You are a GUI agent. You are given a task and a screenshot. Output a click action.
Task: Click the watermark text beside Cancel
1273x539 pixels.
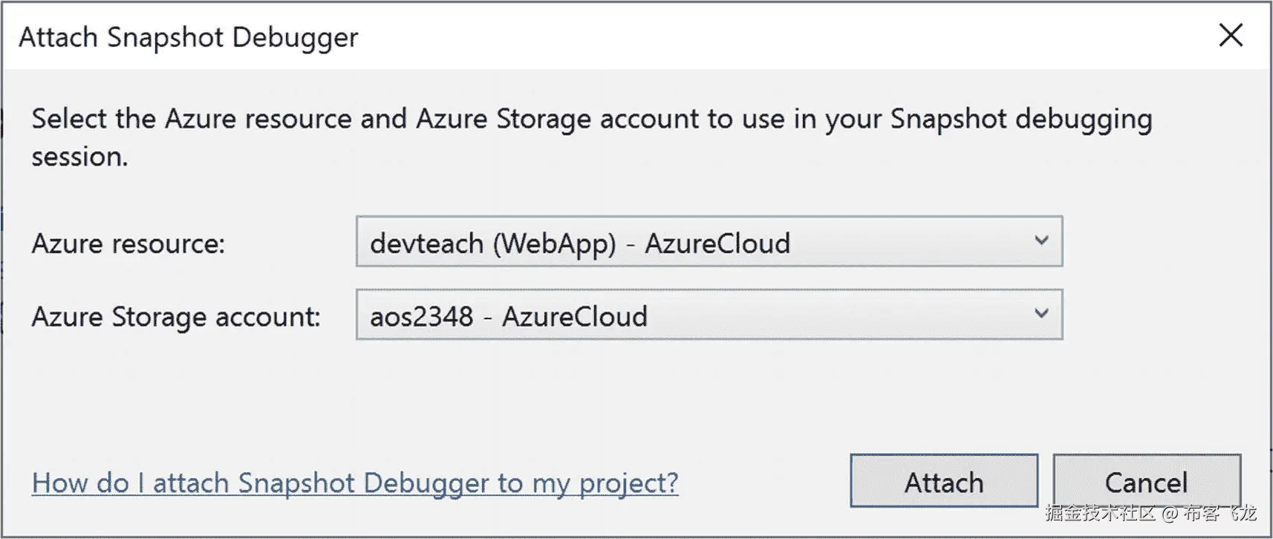pyautogui.click(x=1150, y=513)
